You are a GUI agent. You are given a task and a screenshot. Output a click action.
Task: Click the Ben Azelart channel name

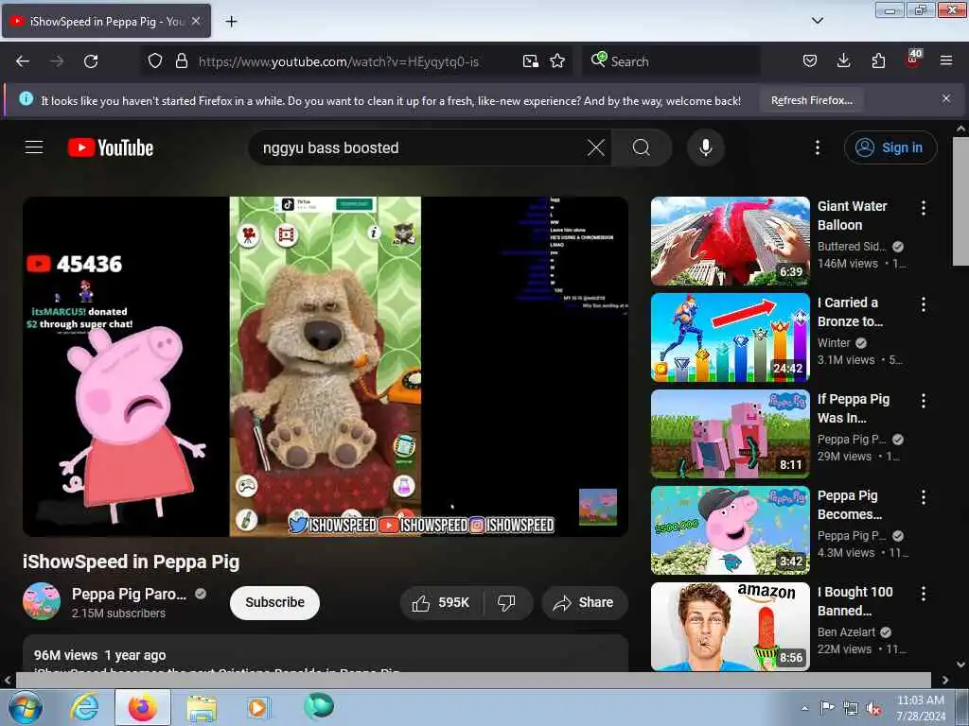[846, 631]
